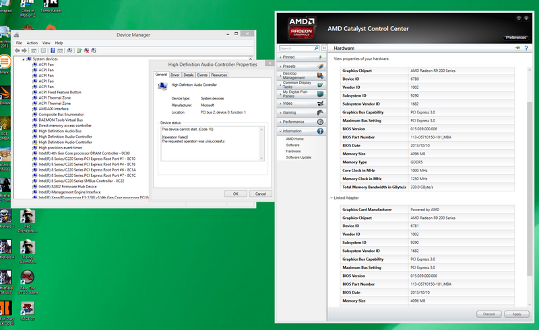Click the Gaming category icon in the sidebar

(x=320, y=112)
